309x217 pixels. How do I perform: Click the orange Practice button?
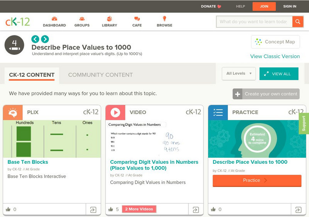[x=257, y=181]
